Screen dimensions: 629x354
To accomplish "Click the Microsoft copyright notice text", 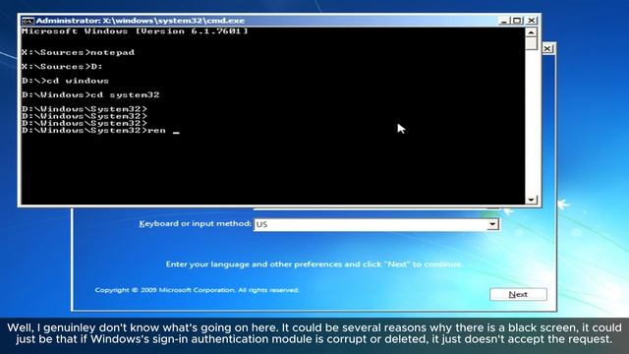I will [197, 290].
